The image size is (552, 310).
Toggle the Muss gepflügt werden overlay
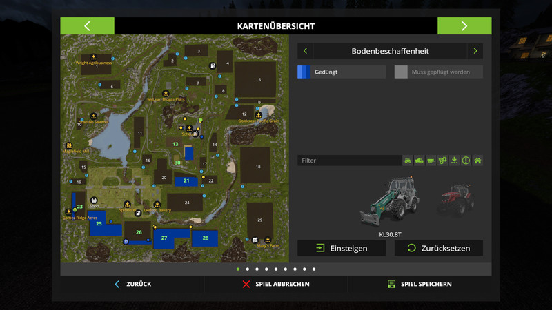coord(439,72)
